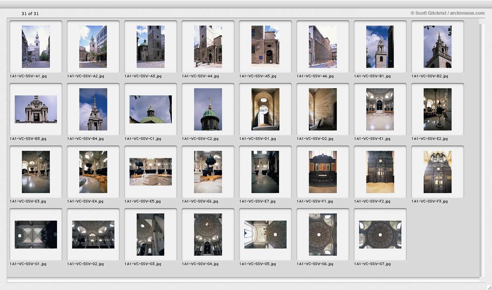This screenshot has width=492, height=290.
Task: Select the 1A1-WC-SSW-C2.jpg filename
Action: (201, 139)
